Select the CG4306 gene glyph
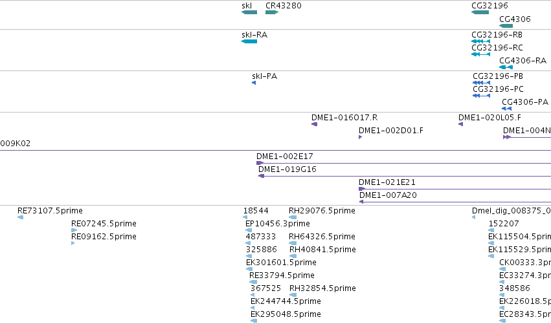The image size is (551, 324). click(506, 26)
